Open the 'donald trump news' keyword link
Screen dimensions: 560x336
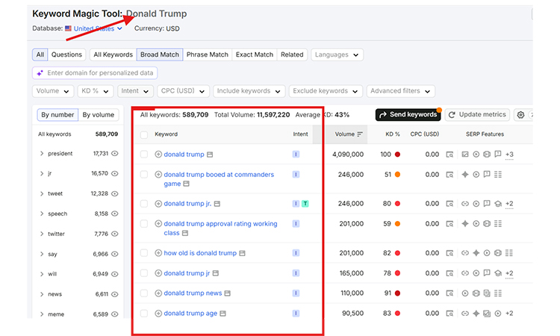click(x=193, y=293)
